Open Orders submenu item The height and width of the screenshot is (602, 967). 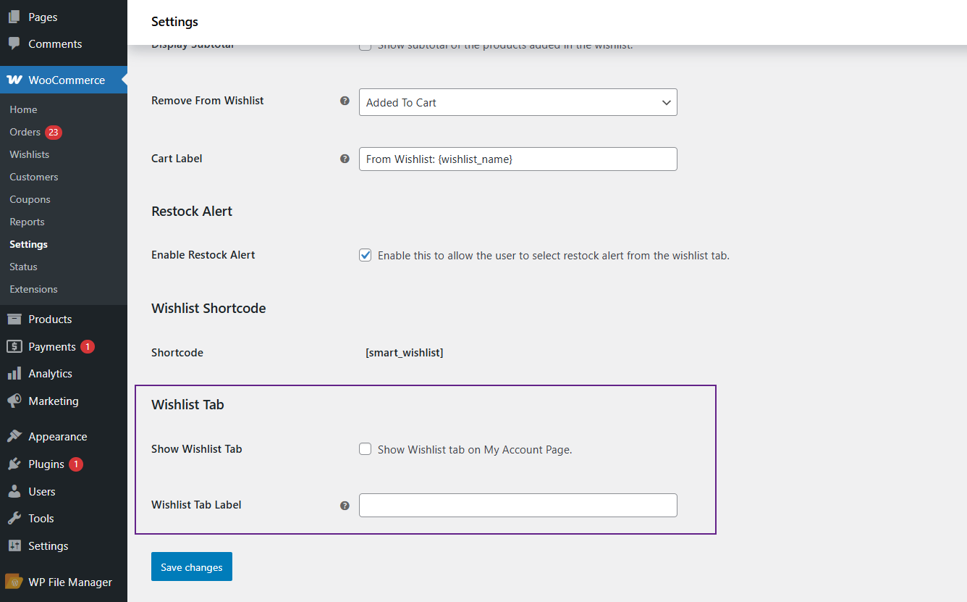[x=25, y=133]
